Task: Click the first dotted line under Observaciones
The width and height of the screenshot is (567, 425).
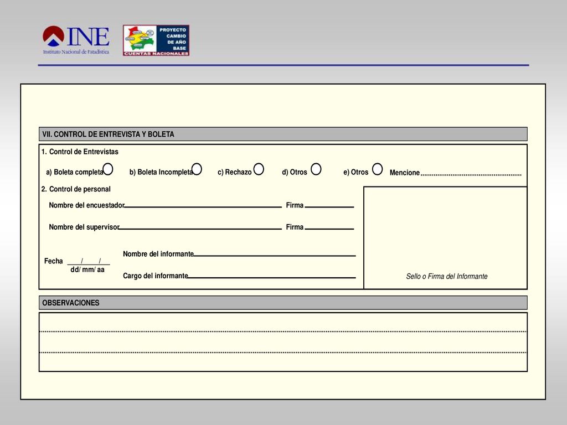Action: pyautogui.click(x=283, y=331)
